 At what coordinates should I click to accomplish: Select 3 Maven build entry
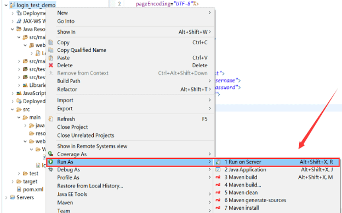click(x=276, y=177)
